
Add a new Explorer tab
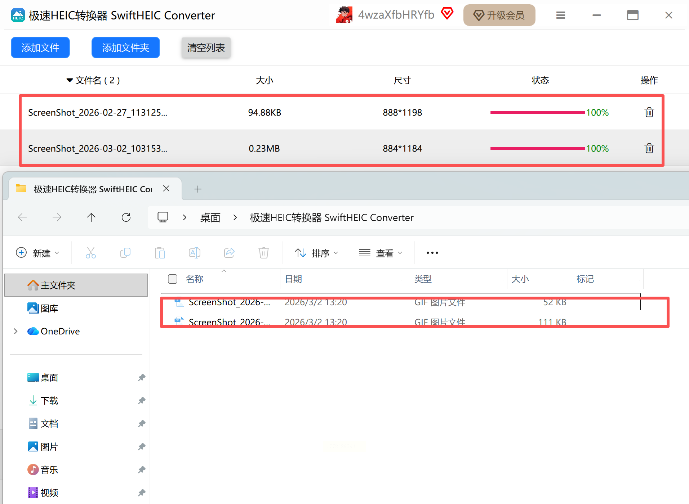[198, 189]
